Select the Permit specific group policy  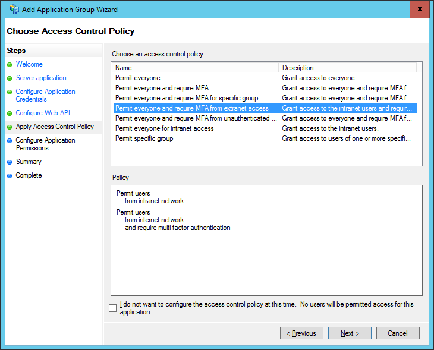tap(144, 138)
